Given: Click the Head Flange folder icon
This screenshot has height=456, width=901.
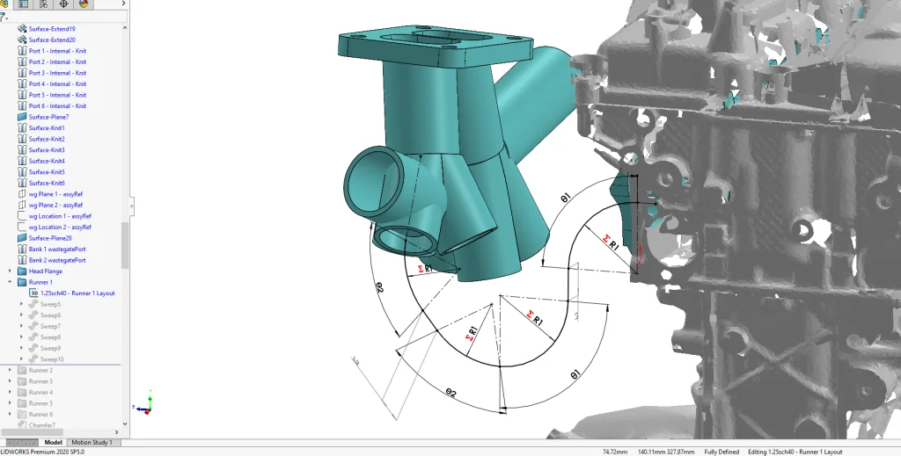Looking at the screenshot, I should [22, 271].
